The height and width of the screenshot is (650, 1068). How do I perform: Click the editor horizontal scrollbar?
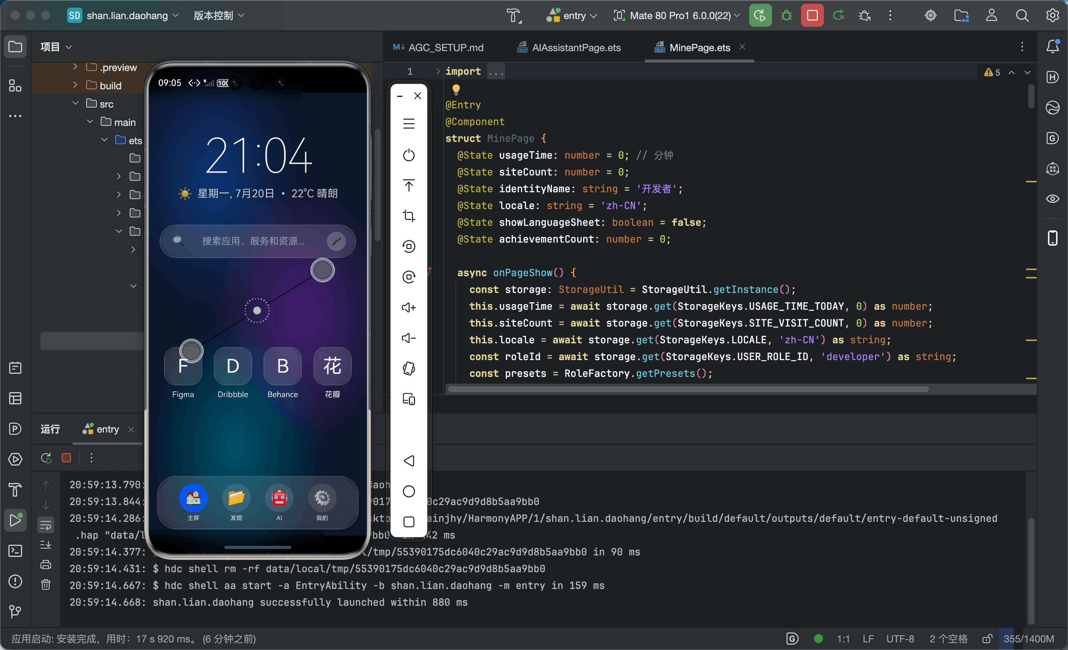688,389
